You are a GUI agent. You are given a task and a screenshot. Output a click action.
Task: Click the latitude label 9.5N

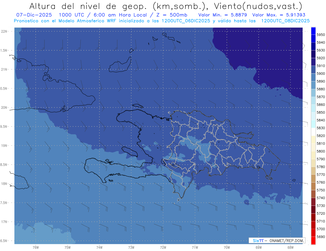[4, 126]
